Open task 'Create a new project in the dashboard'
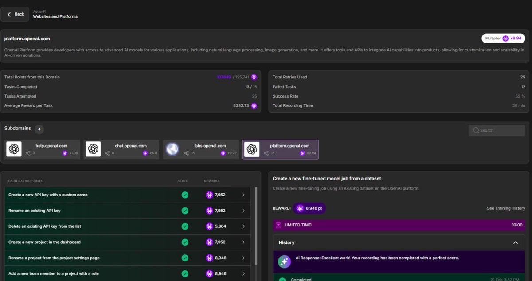Image resolution: width=532 pixels, height=281 pixels. click(x=128, y=242)
